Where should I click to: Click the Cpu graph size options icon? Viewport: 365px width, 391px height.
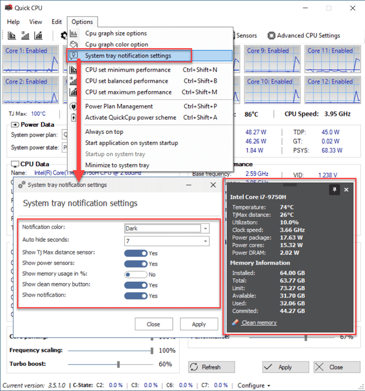[74, 33]
